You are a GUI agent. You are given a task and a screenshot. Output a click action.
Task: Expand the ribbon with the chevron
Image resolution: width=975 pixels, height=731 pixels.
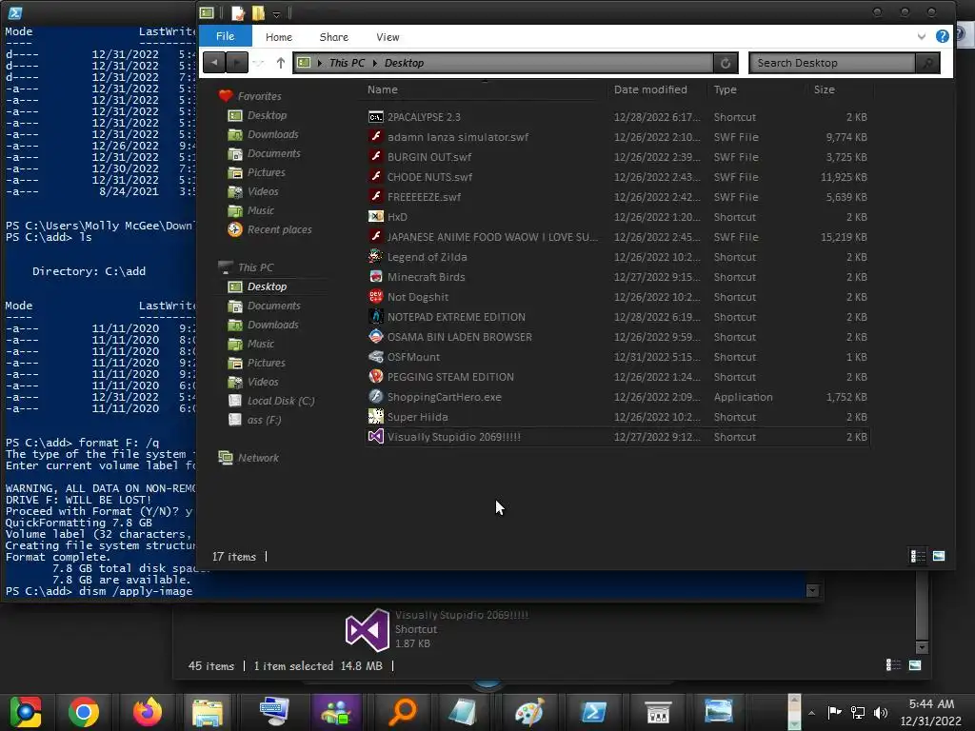point(922,37)
